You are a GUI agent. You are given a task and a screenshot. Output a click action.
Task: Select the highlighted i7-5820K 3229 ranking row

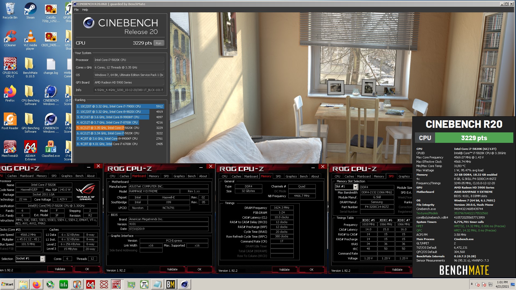120,128
